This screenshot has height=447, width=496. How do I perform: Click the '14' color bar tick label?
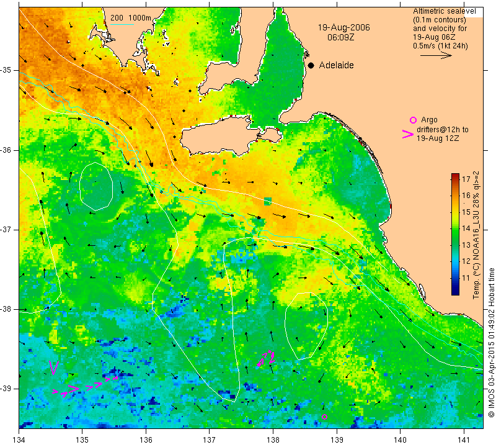(466, 228)
